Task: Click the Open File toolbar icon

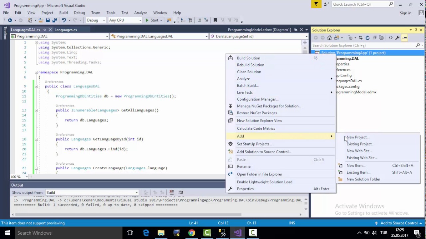Action: [x=41, y=20]
